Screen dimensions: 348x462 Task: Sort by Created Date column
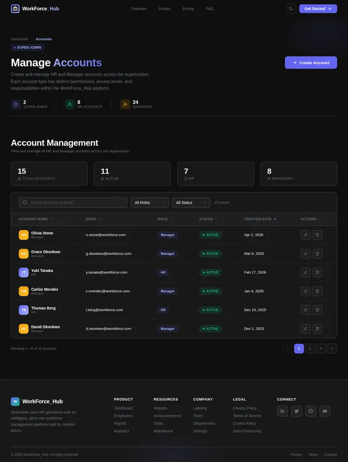coord(260,219)
